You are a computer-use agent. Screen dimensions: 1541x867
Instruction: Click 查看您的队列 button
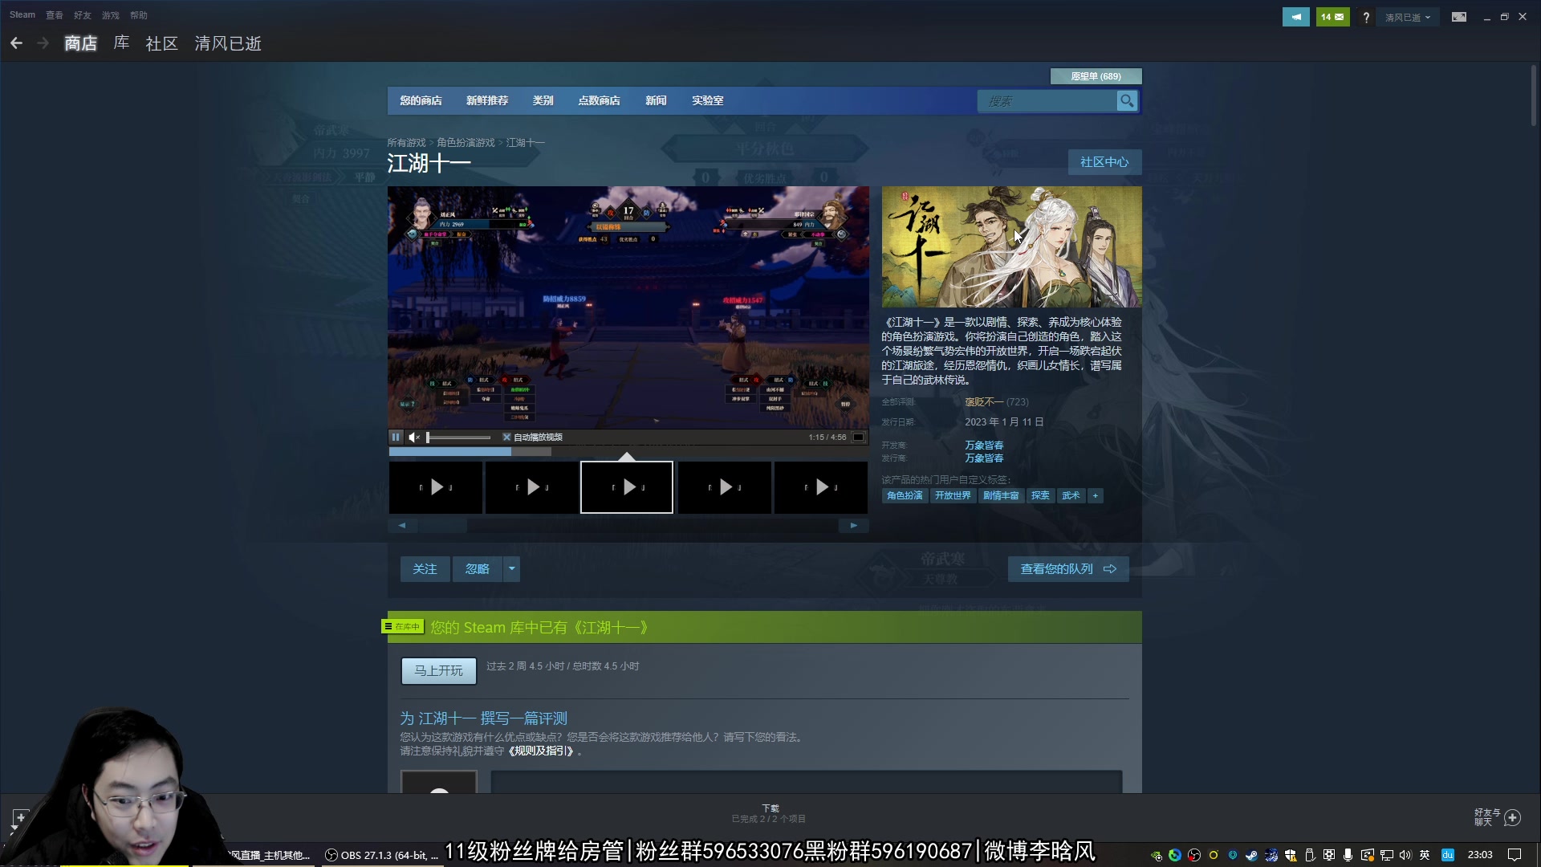click(x=1068, y=569)
